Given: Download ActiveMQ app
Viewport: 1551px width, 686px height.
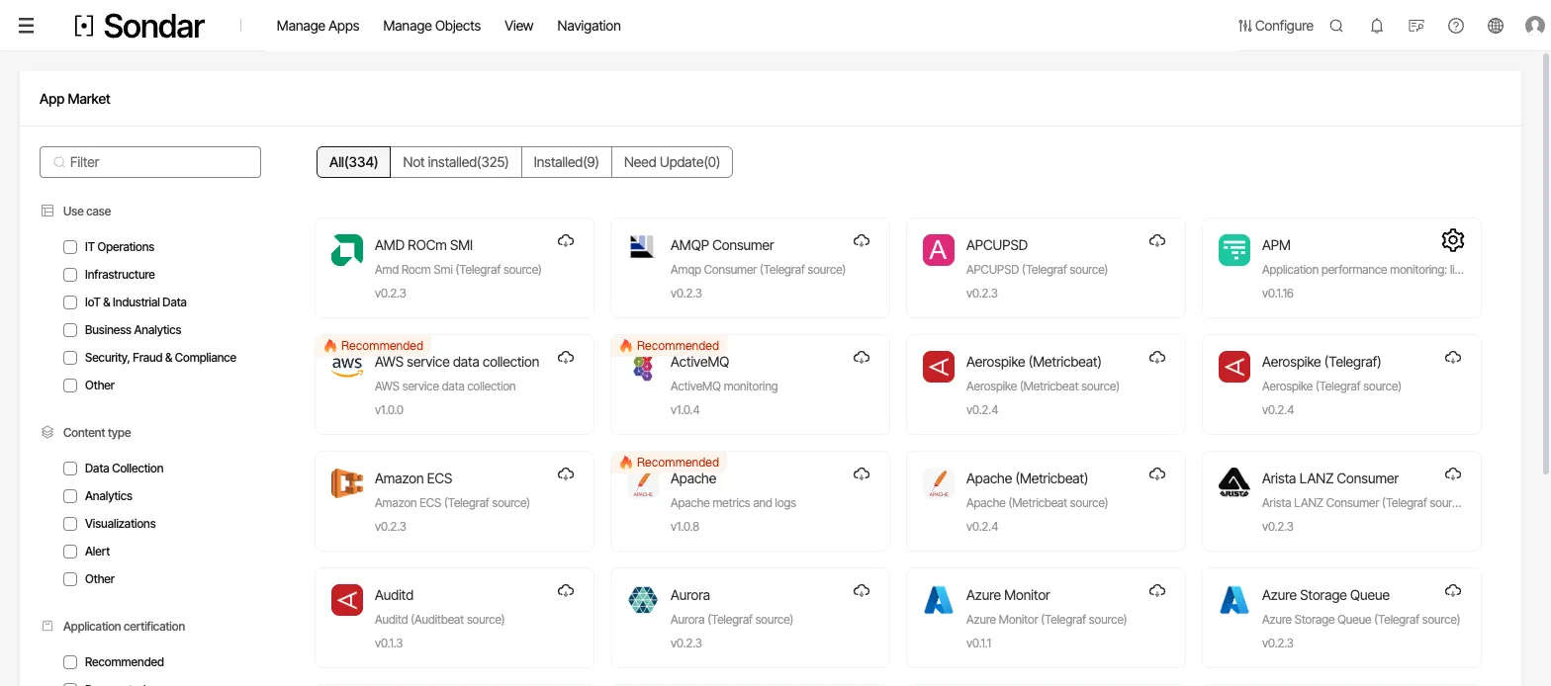Looking at the screenshot, I should point(862,358).
